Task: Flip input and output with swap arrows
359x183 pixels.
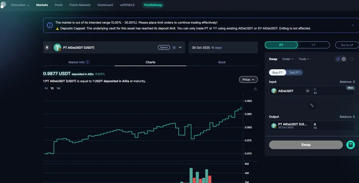Action: click(x=312, y=105)
